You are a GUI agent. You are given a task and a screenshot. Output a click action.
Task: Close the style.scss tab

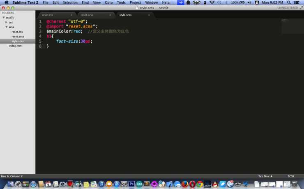click(149, 15)
